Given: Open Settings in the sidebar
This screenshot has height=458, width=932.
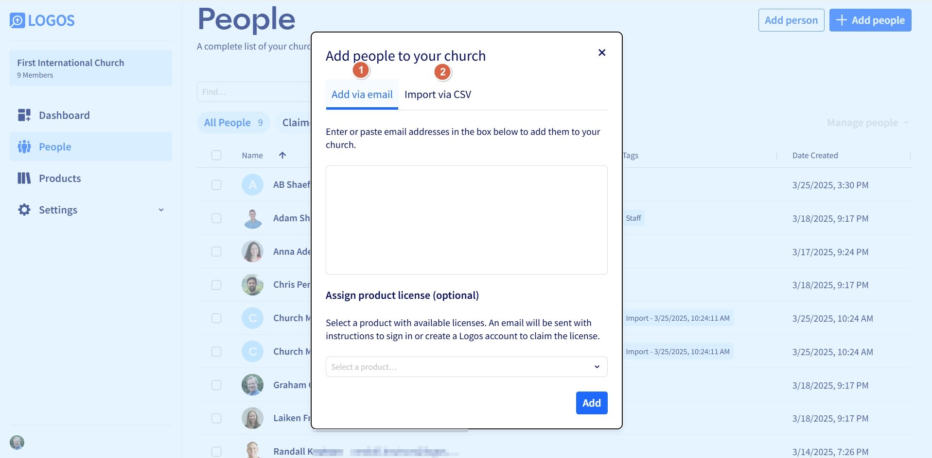Looking at the screenshot, I should pyautogui.click(x=91, y=210).
